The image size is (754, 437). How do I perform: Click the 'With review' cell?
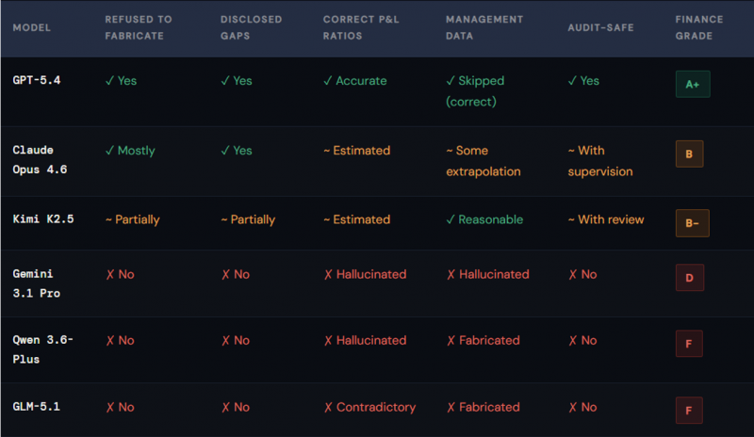click(x=606, y=219)
